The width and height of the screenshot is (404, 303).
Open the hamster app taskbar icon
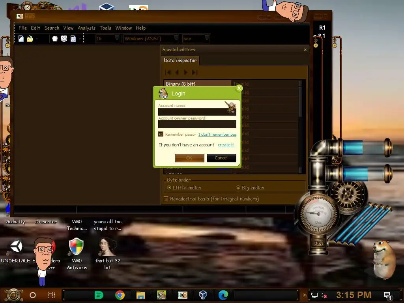tap(161, 295)
